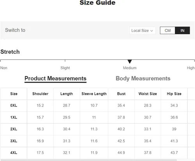Image resolution: width=195 pixels, height=161 pixels.
Task: Click waist value 33.1 for 2XL
Action: [148, 129]
